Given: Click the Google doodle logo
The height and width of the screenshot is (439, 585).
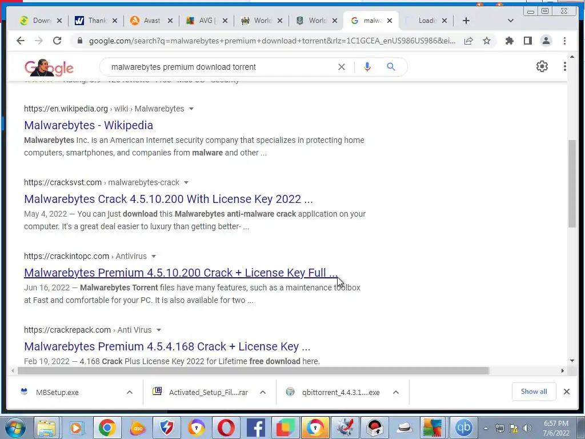Looking at the screenshot, I should click(x=49, y=67).
